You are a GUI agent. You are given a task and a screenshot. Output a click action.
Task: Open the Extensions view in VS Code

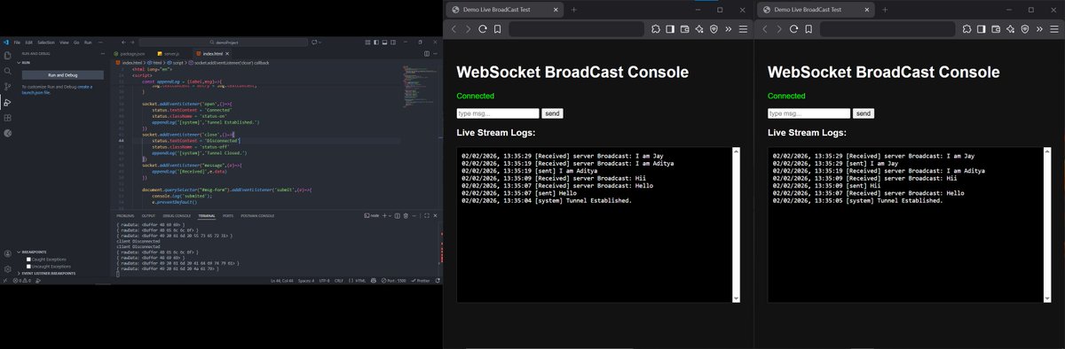coord(7,118)
